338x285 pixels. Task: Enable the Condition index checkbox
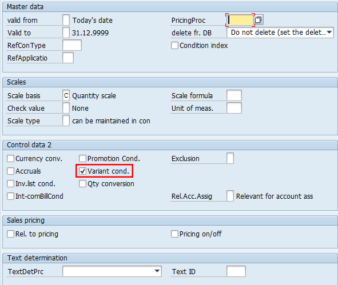pyautogui.click(x=174, y=46)
